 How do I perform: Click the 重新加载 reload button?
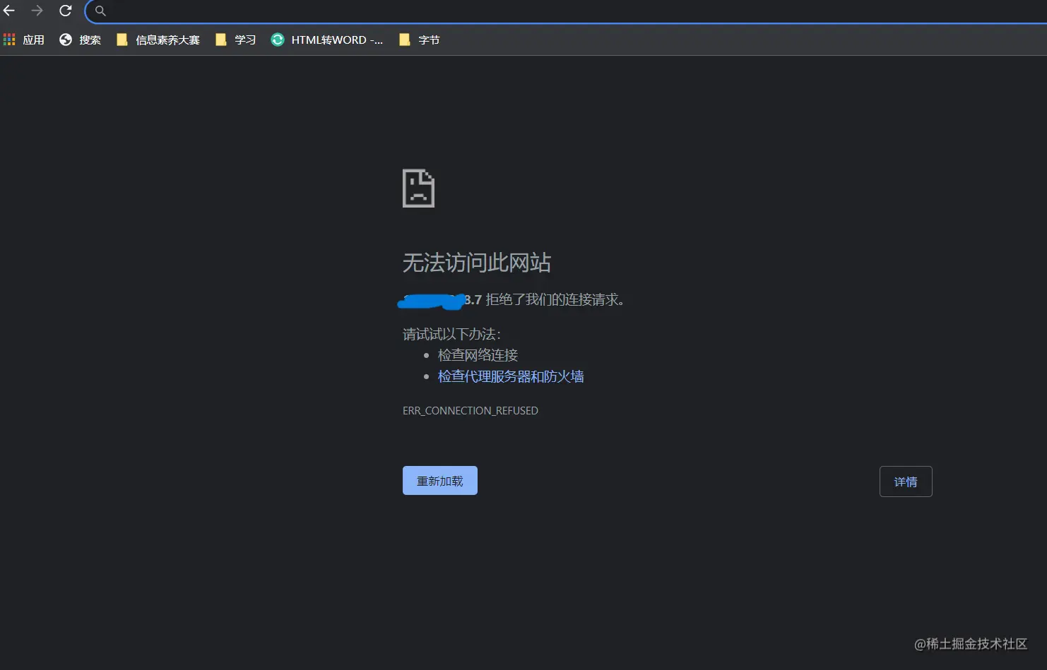439,480
